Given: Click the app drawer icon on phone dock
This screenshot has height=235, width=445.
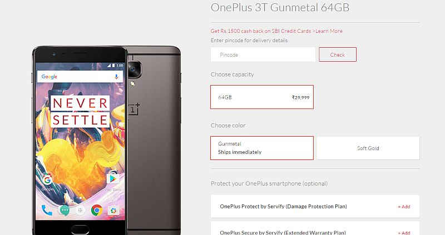Looking at the screenshot, I should point(80,211).
